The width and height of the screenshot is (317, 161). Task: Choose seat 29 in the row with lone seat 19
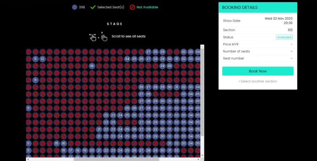click(162, 66)
